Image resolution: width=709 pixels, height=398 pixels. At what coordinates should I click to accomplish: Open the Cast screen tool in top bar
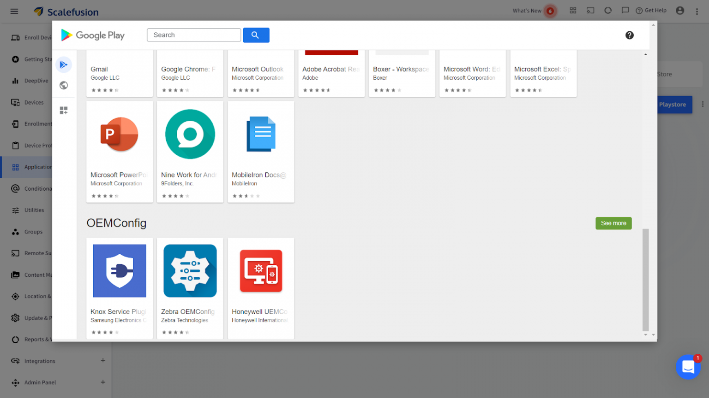click(590, 10)
